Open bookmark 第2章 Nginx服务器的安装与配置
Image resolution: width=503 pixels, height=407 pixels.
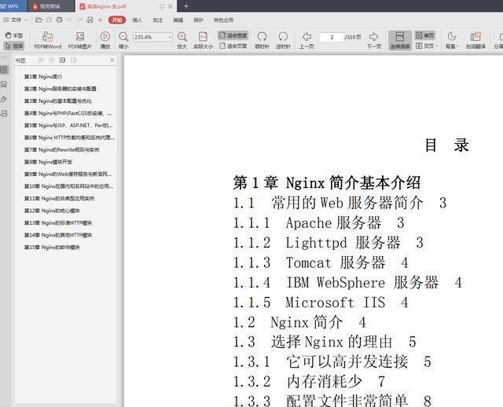(61, 89)
